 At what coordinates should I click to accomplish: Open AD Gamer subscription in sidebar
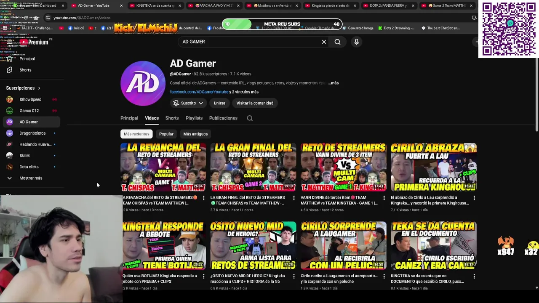coord(32,122)
